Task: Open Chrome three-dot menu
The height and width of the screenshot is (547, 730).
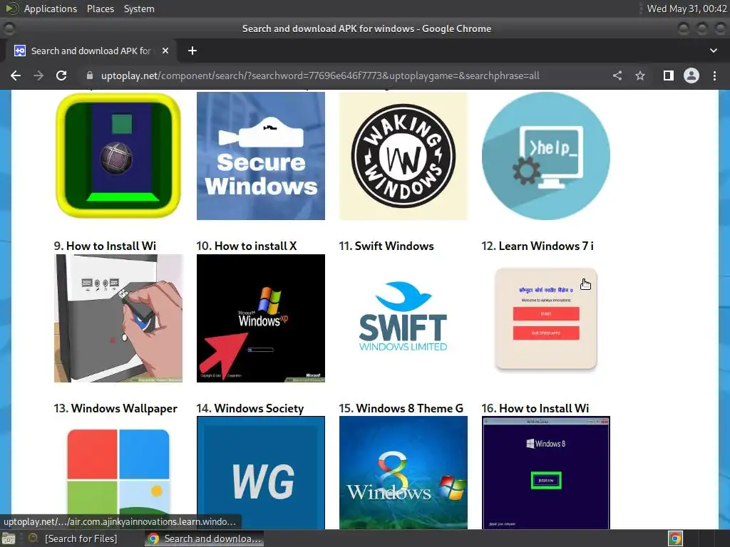Action: pyautogui.click(x=714, y=75)
